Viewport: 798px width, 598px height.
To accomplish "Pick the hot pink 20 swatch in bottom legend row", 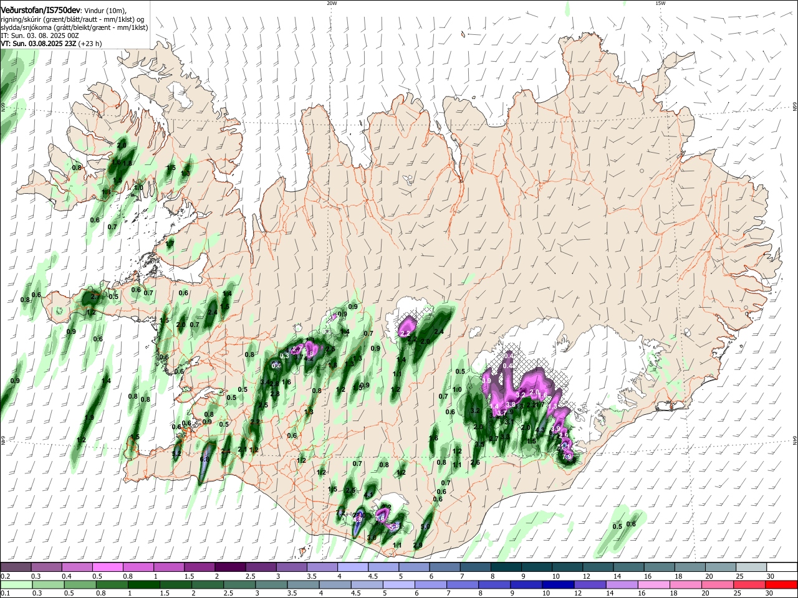I will pos(717,585).
